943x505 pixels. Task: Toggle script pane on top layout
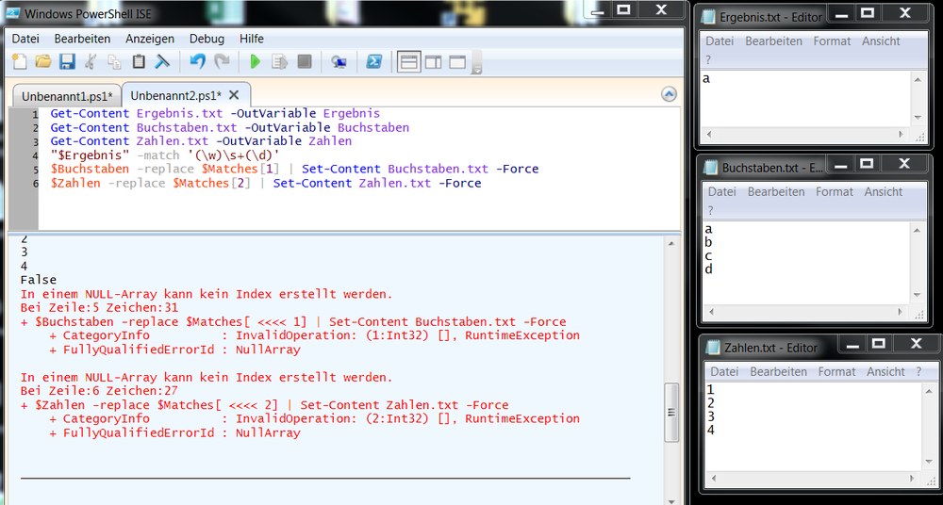[408, 62]
